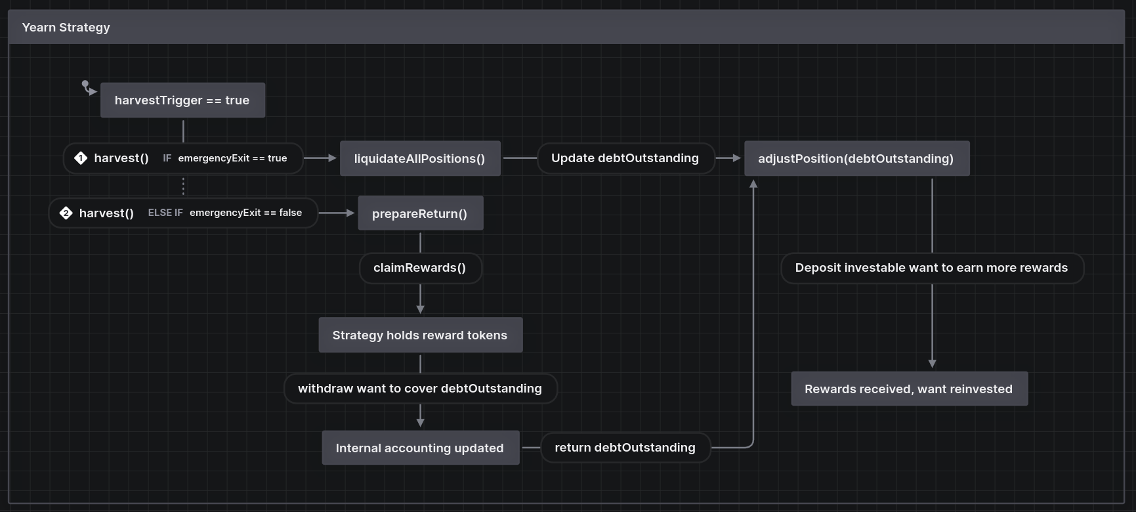Click the emergencyExit == true guard text
The height and width of the screenshot is (512, 1136).
232,158
